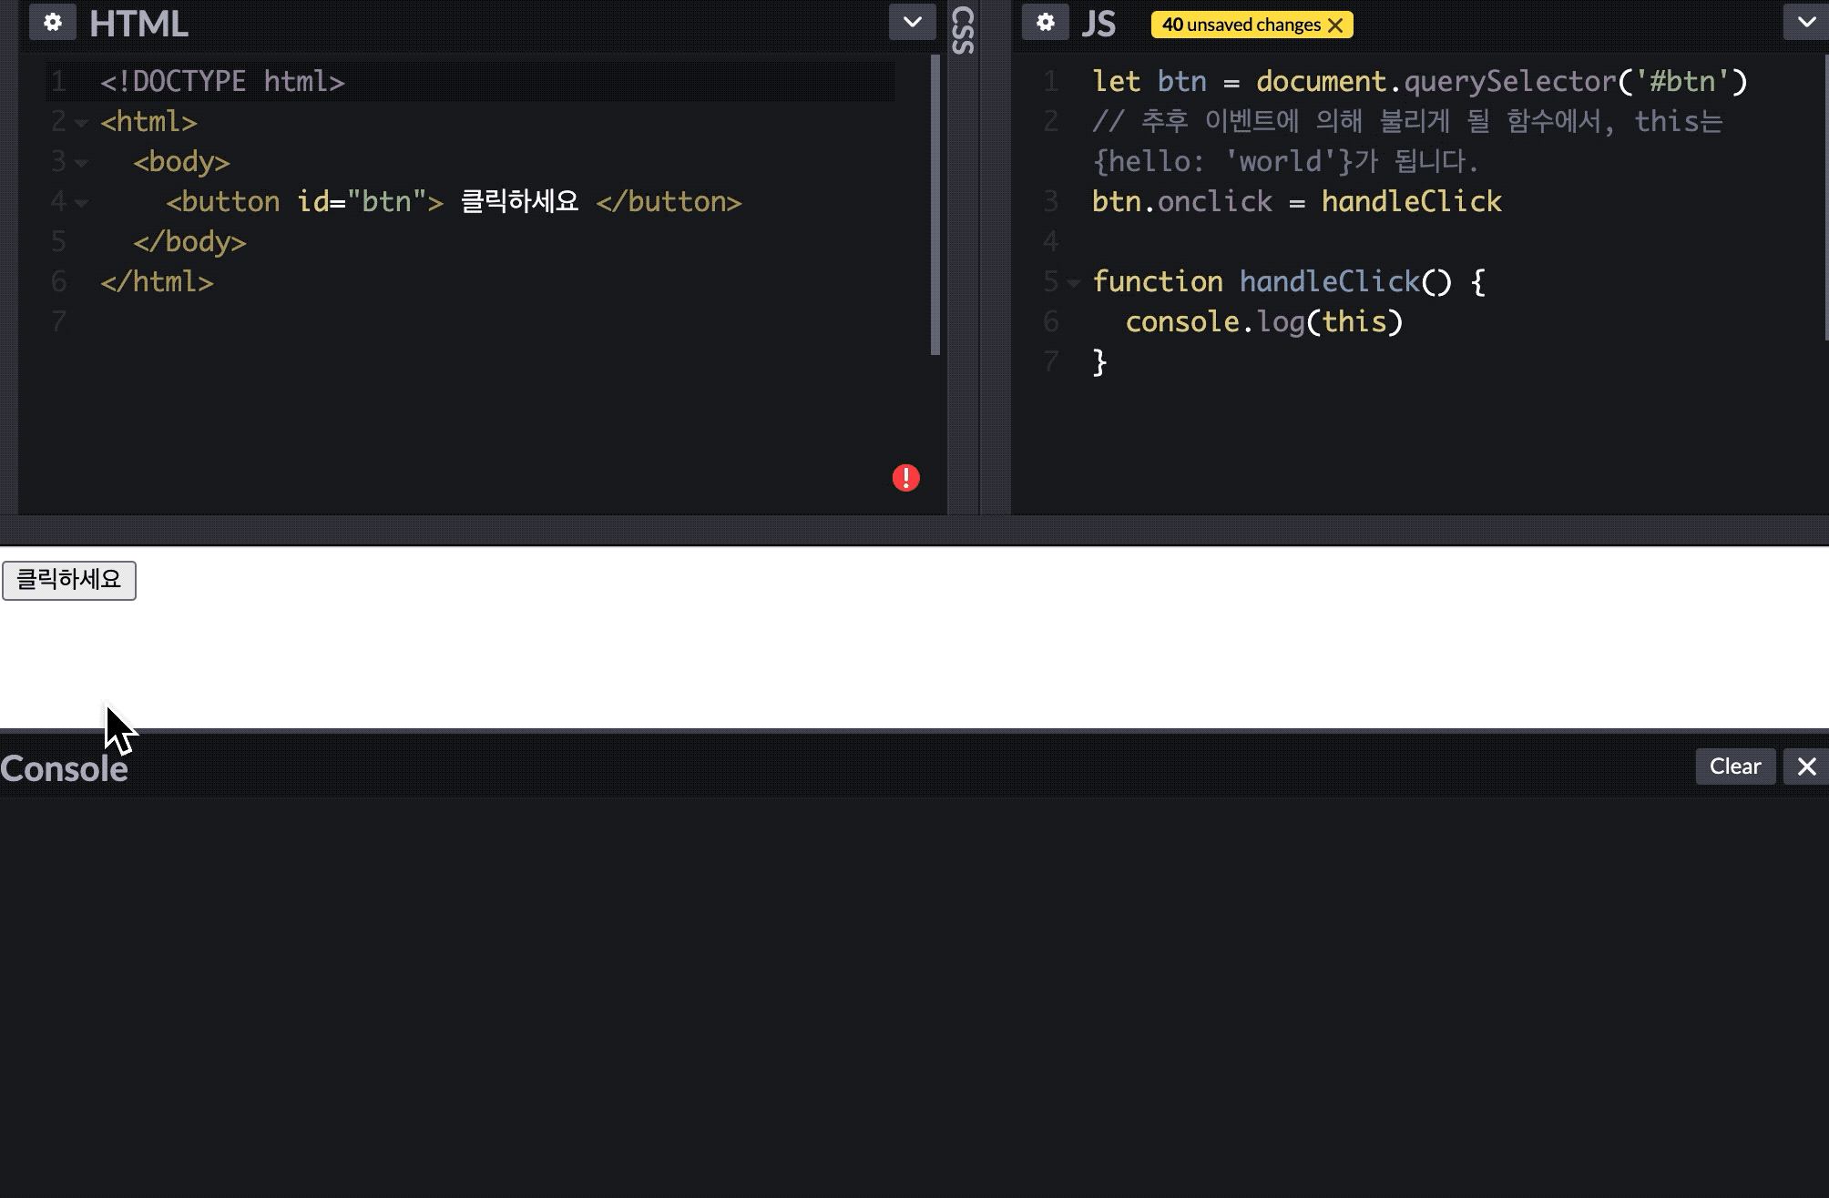Click the red error warning icon
The width and height of the screenshot is (1829, 1198).
pos(905,478)
